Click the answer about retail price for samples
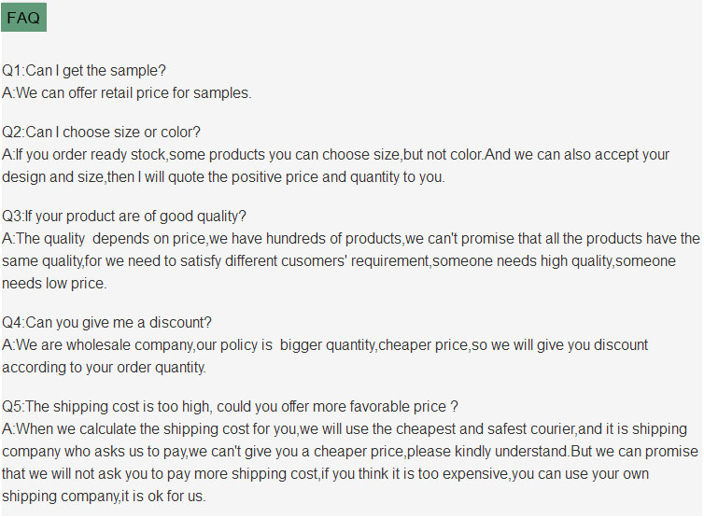 [x=127, y=92]
